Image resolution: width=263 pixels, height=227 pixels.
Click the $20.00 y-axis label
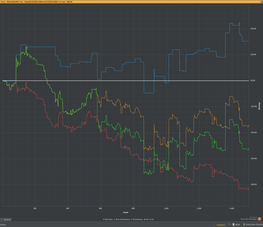(253, 29)
